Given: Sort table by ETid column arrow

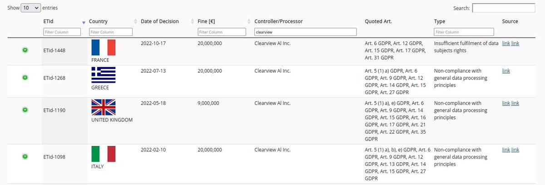Looking at the screenshot, I should (x=84, y=22).
